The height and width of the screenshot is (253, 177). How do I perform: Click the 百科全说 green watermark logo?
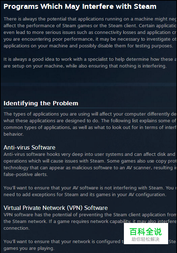click(145, 232)
